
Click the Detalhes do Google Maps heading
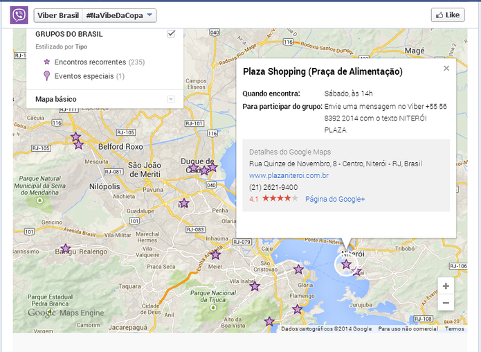pos(290,152)
